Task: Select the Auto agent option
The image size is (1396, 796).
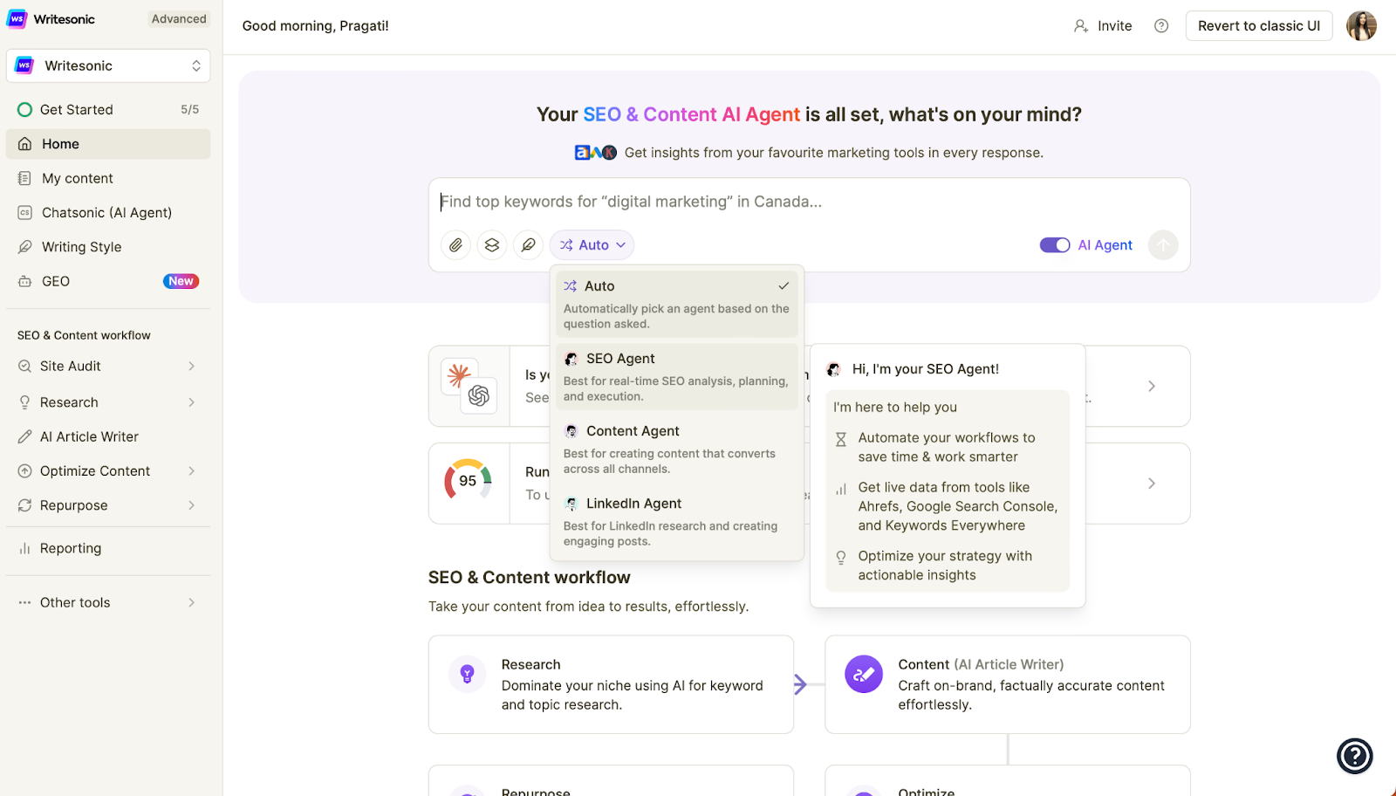Action: click(677, 304)
